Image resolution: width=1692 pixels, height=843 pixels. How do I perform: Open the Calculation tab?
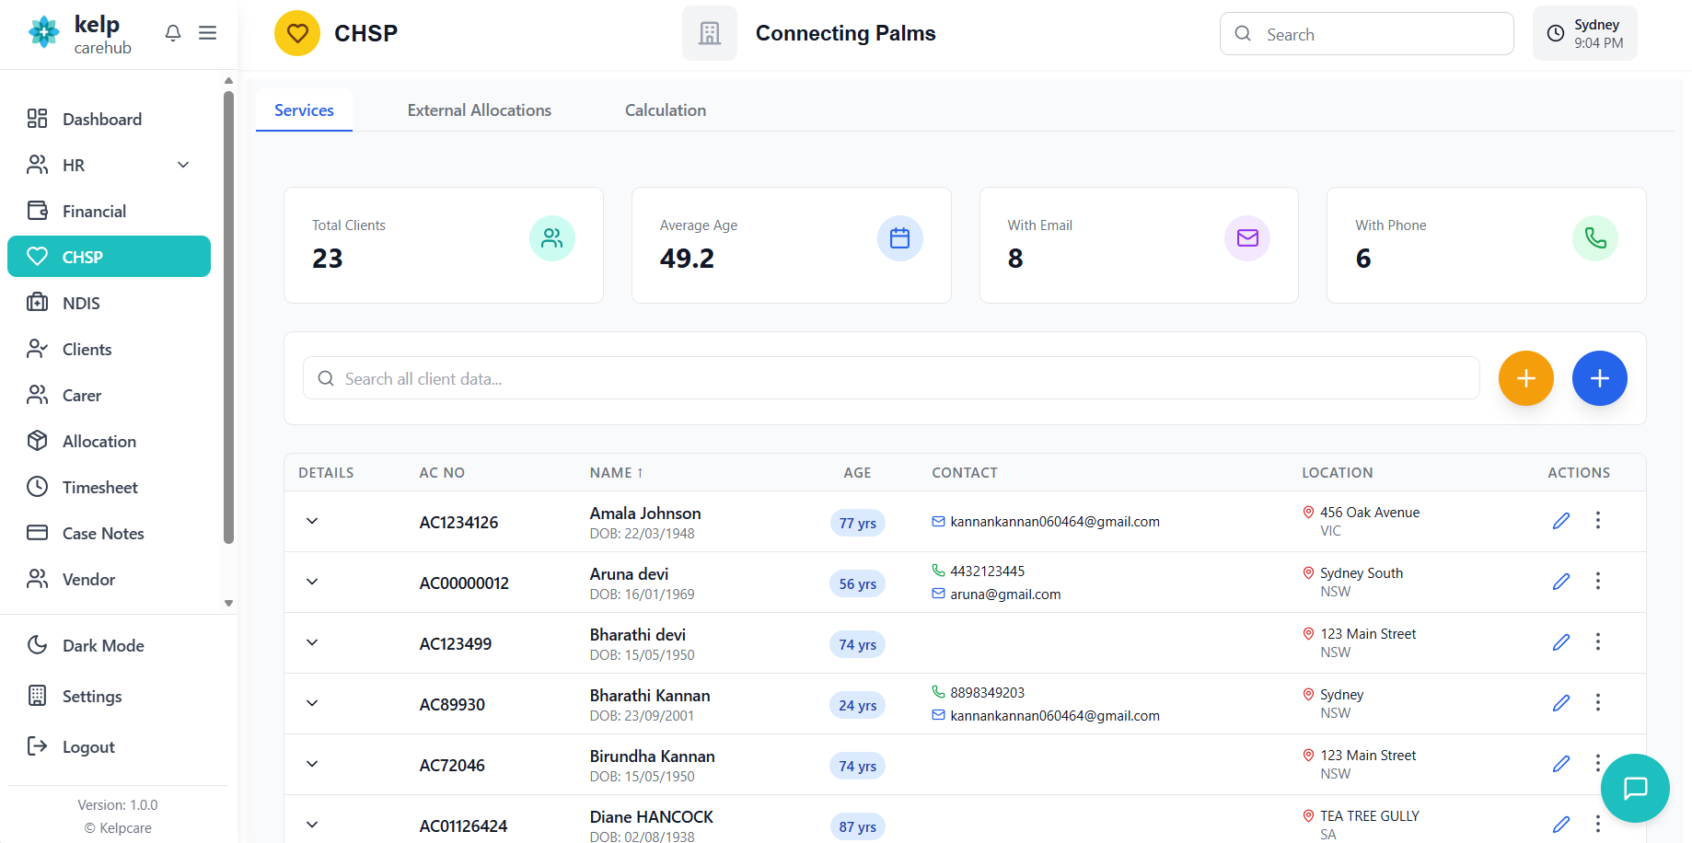(665, 110)
